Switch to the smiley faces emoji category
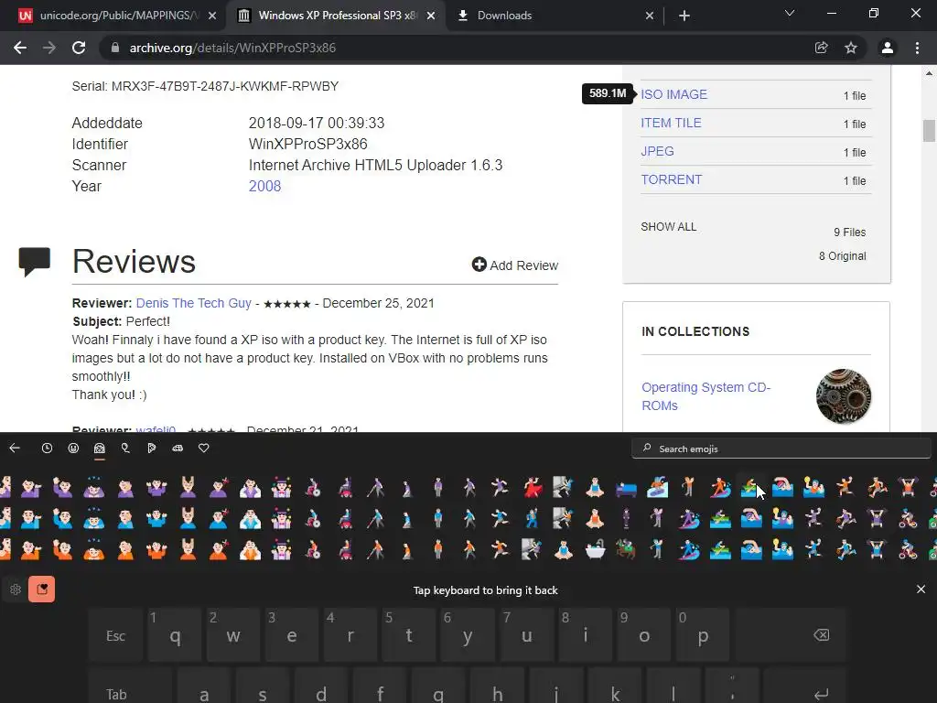This screenshot has height=703, width=937. pyautogui.click(x=73, y=449)
